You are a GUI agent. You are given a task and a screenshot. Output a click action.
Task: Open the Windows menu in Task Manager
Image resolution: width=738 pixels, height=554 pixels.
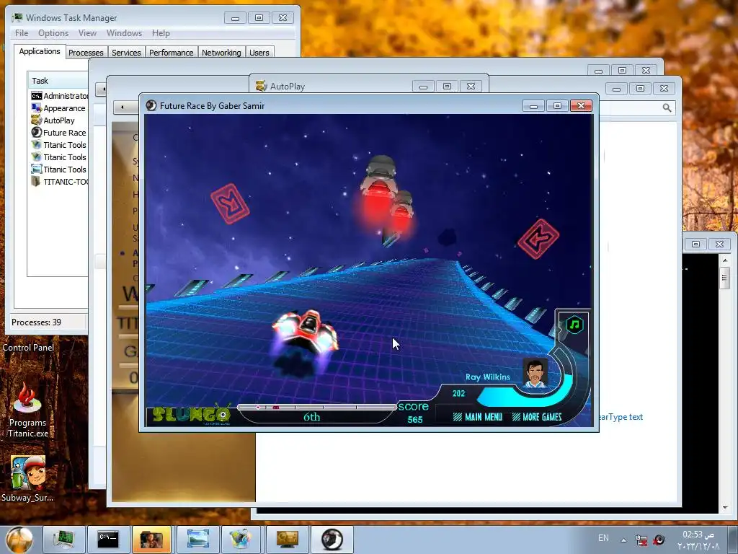point(124,33)
